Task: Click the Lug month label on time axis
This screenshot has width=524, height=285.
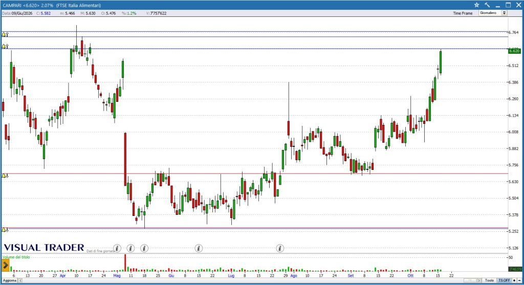Action: point(231,276)
